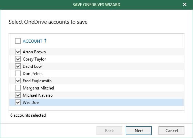This screenshot has height=138, width=193.
Task: Uncheck the David Low checkbox
Action: pos(18,66)
